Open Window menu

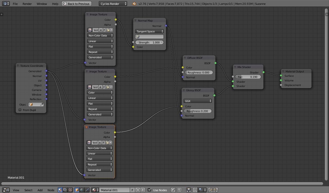(x=42, y=4)
